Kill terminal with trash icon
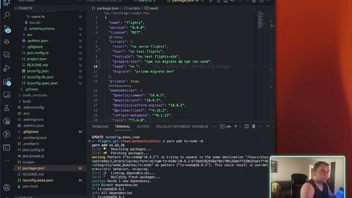 point(254,127)
